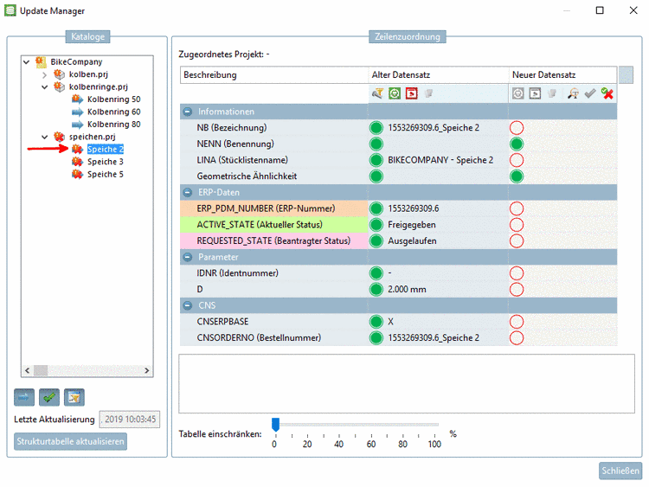Click the red square icon in Alter Datensatz toolbar
The height and width of the screenshot is (487, 649).
[x=411, y=93]
